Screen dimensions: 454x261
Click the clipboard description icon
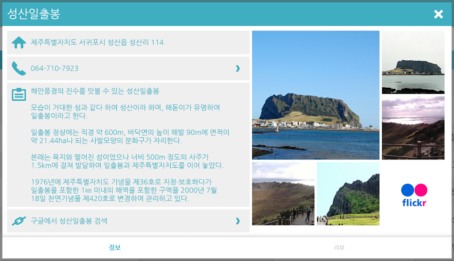[19, 94]
